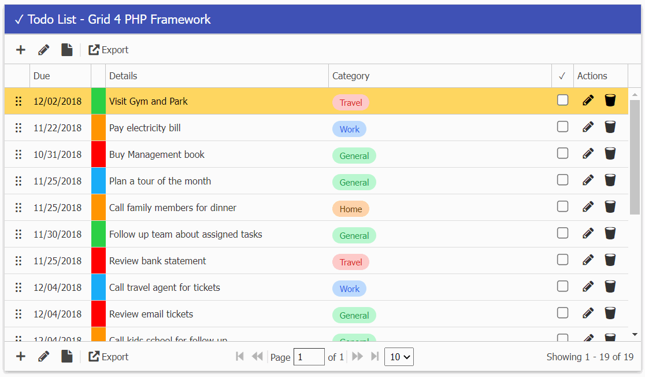
Task: Open the rows-per-page dropdown showing 10
Action: 399,357
